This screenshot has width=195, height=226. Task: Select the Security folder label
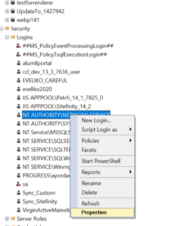[20, 29]
